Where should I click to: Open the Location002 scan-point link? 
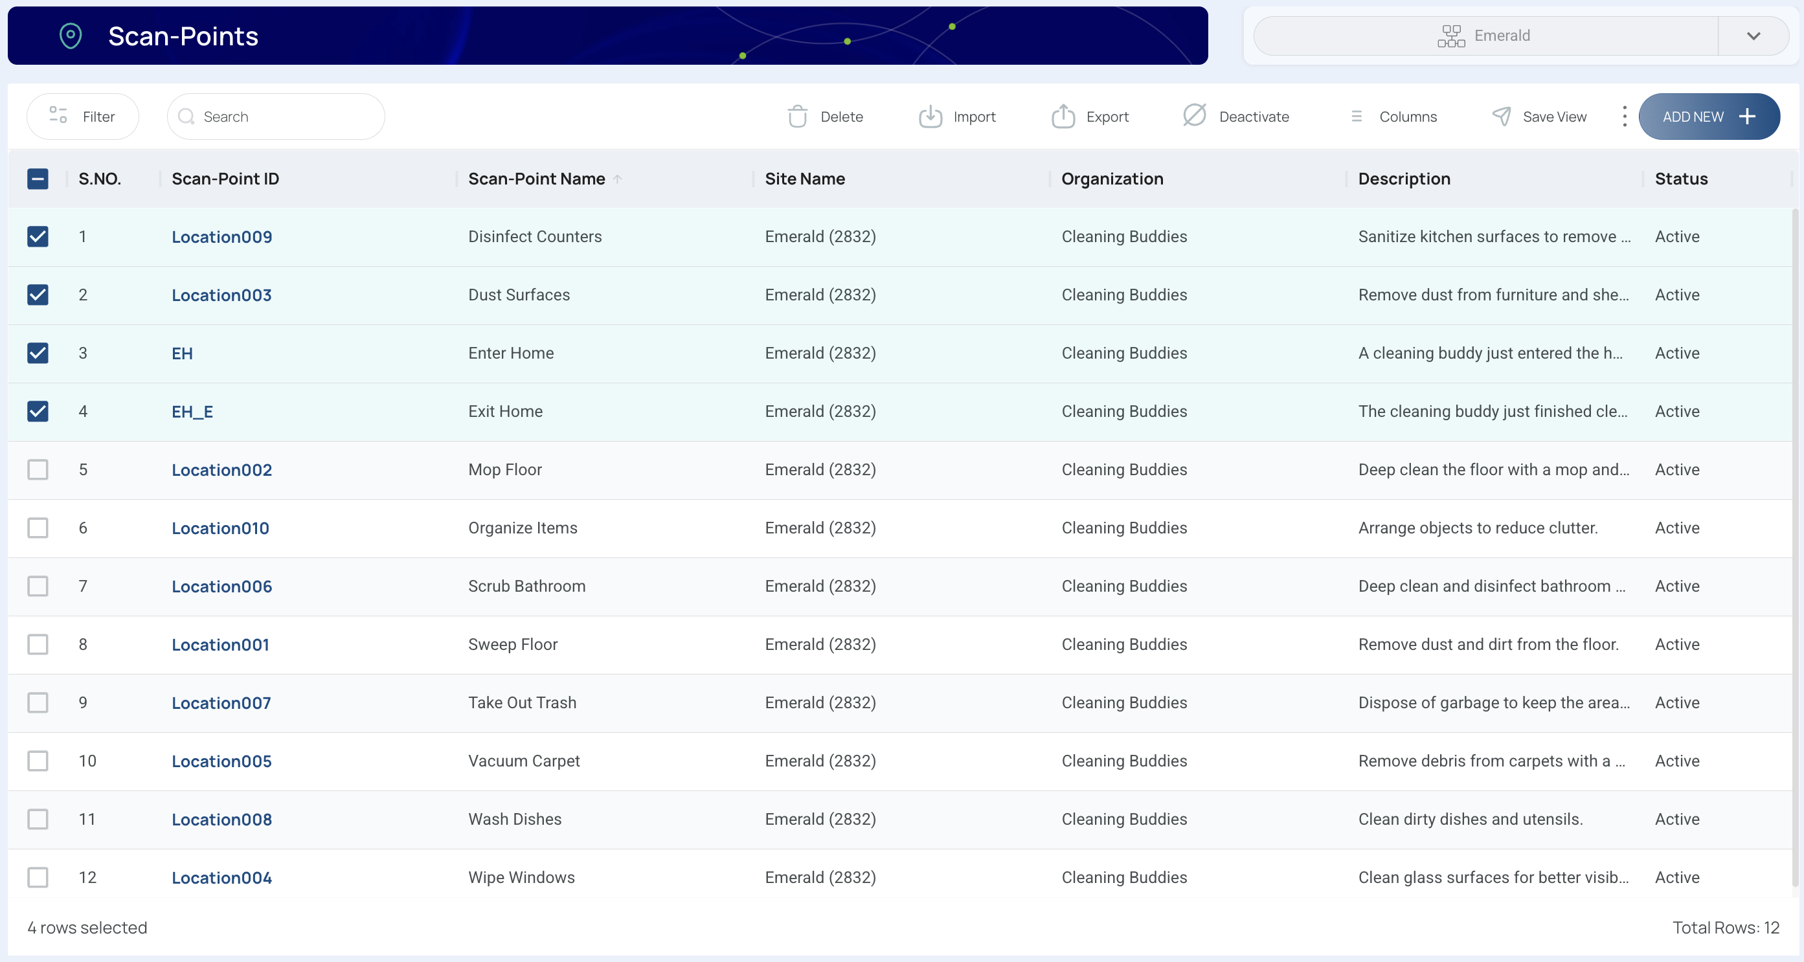[x=222, y=470]
